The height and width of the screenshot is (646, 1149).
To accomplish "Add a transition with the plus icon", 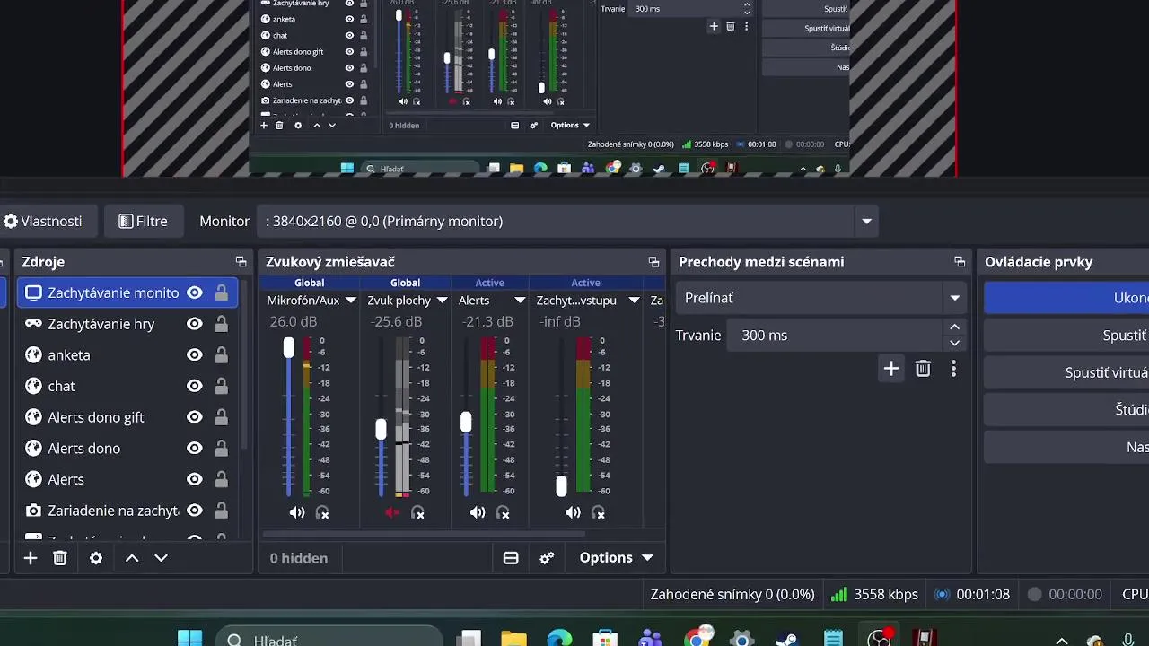I will pyautogui.click(x=891, y=368).
